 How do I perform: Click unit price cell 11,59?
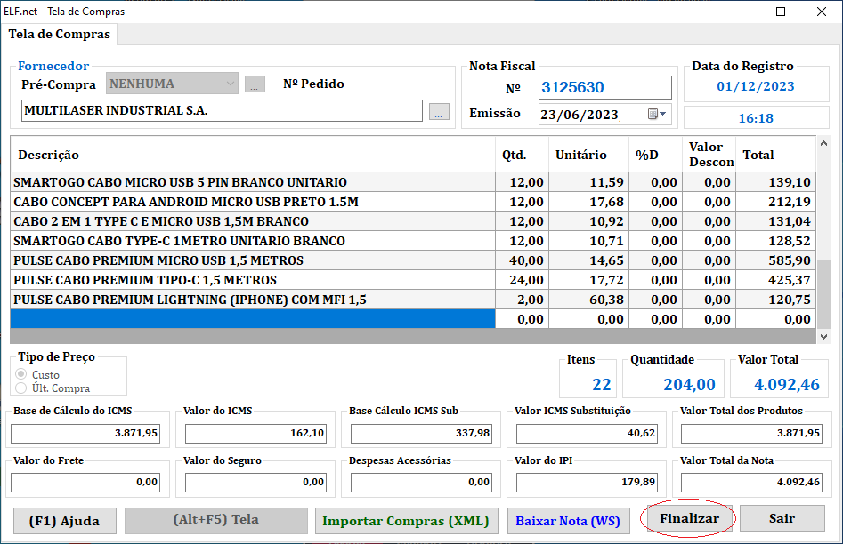pos(588,182)
